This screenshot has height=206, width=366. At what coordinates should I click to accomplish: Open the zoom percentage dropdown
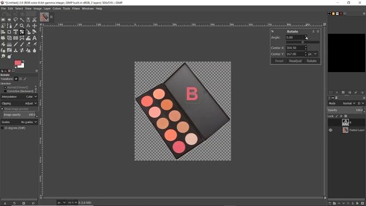point(73,203)
